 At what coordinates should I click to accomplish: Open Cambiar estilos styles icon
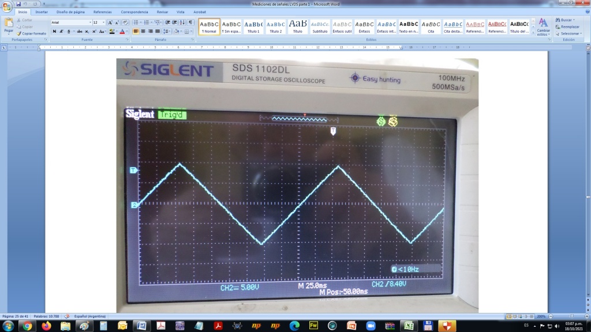point(543,27)
